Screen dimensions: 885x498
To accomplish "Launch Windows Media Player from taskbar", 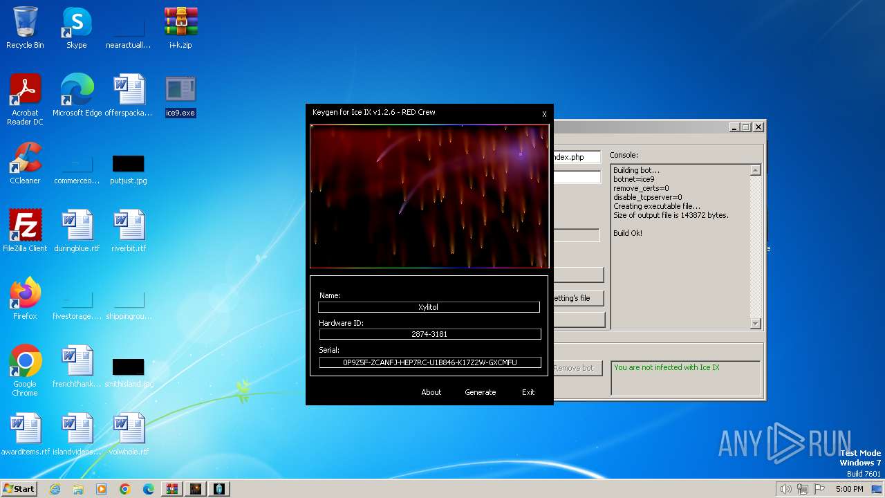I will pos(102,489).
